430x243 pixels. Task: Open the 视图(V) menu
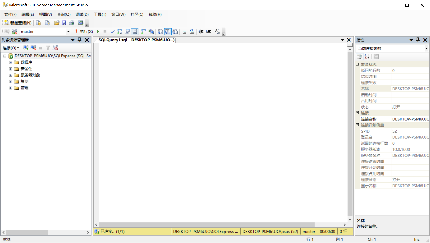click(46, 14)
